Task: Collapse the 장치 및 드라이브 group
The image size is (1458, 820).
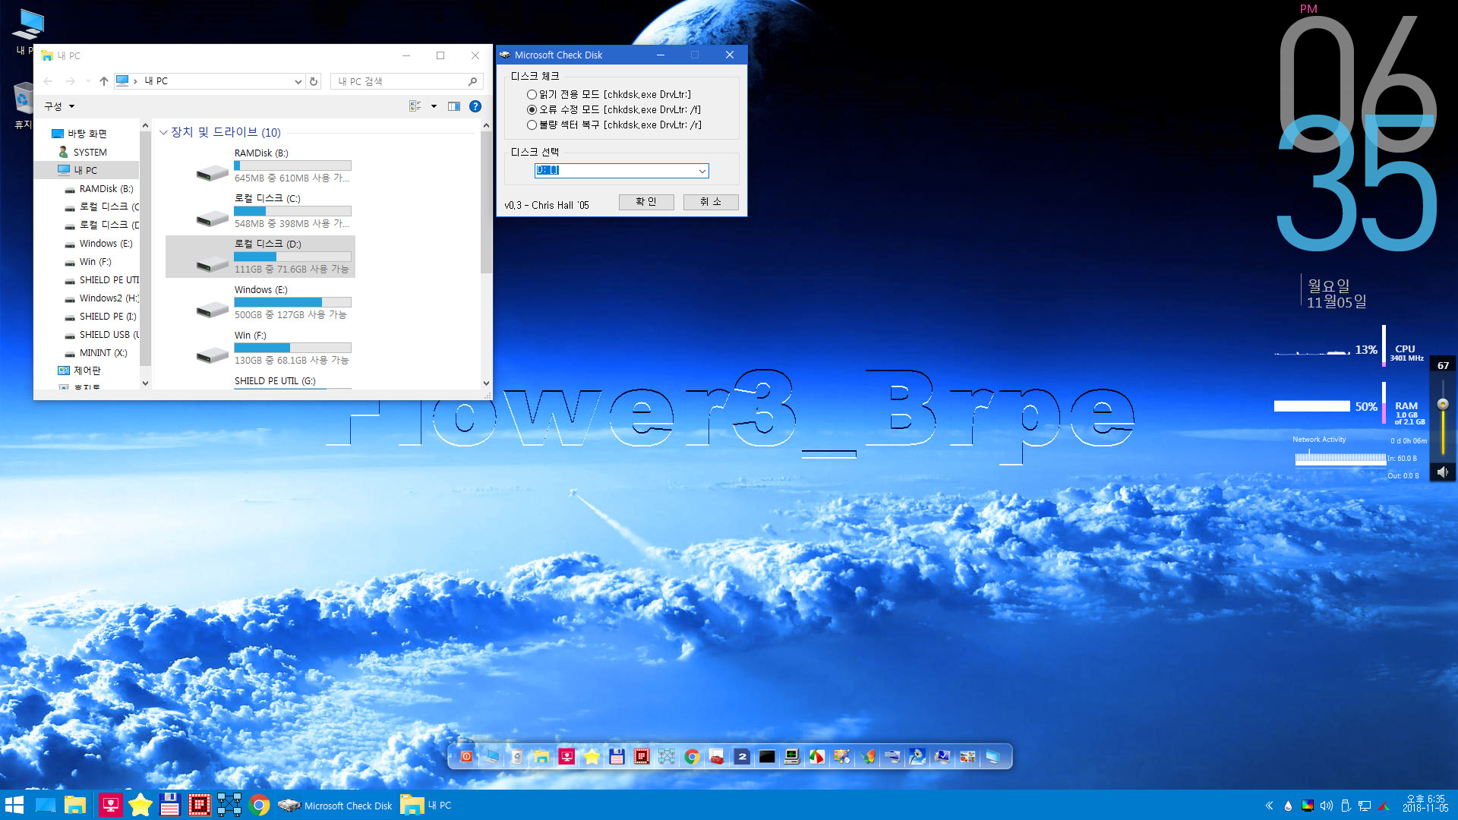Action: (x=163, y=133)
